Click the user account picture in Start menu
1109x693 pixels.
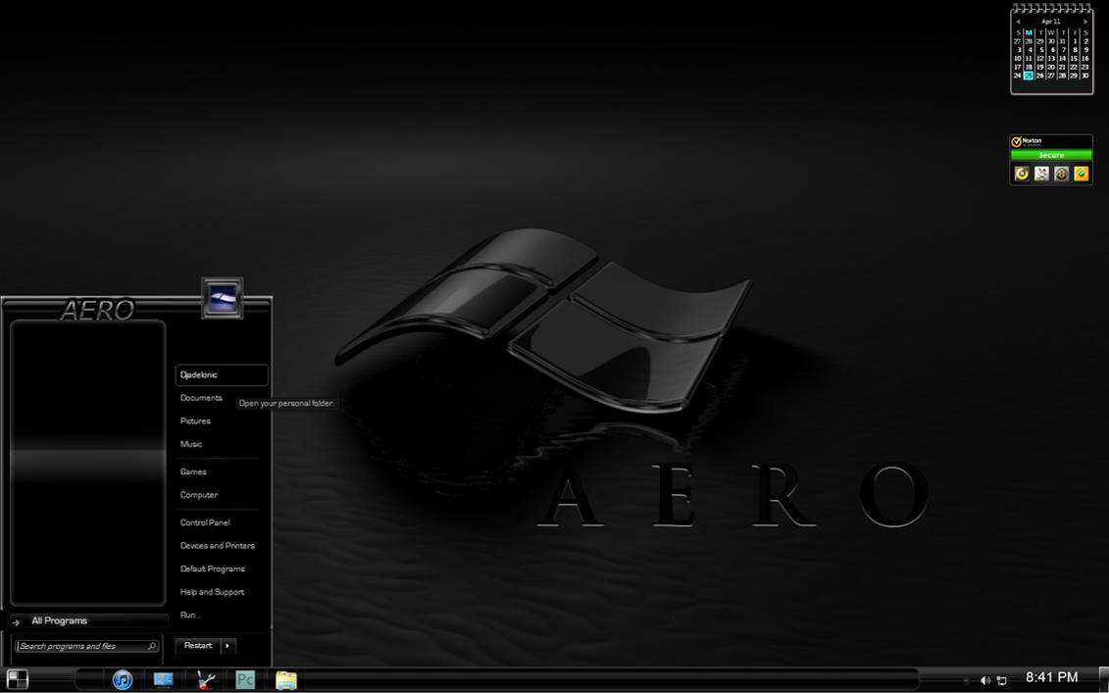tap(222, 298)
